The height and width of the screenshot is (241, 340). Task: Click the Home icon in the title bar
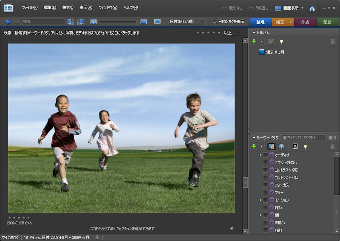(x=312, y=8)
